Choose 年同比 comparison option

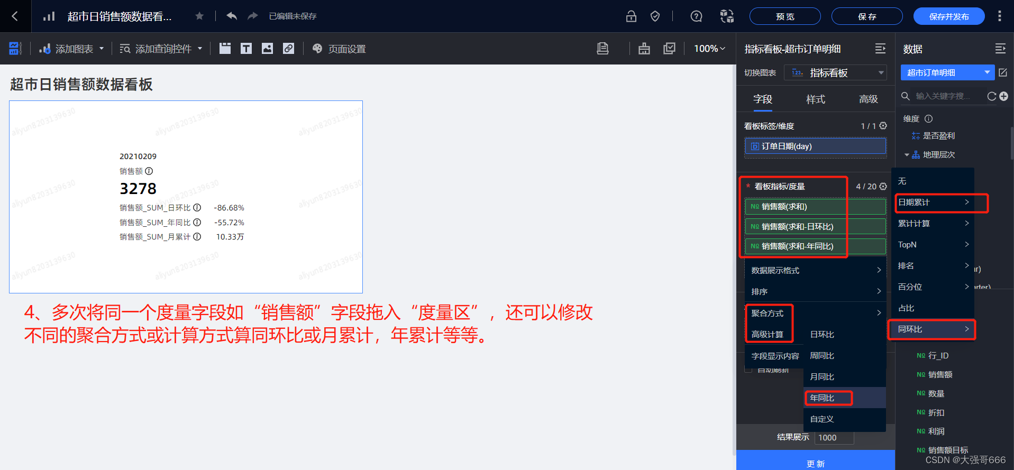point(845,398)
